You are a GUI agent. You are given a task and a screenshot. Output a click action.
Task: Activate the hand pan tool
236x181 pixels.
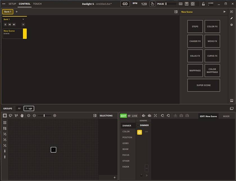pyautogui.click(x=22, y=116)
